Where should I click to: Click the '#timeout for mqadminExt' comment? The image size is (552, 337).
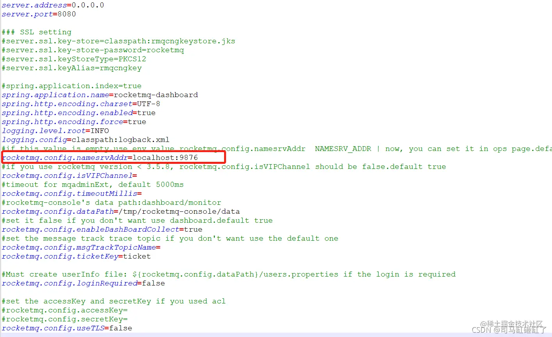pos(93,184)
